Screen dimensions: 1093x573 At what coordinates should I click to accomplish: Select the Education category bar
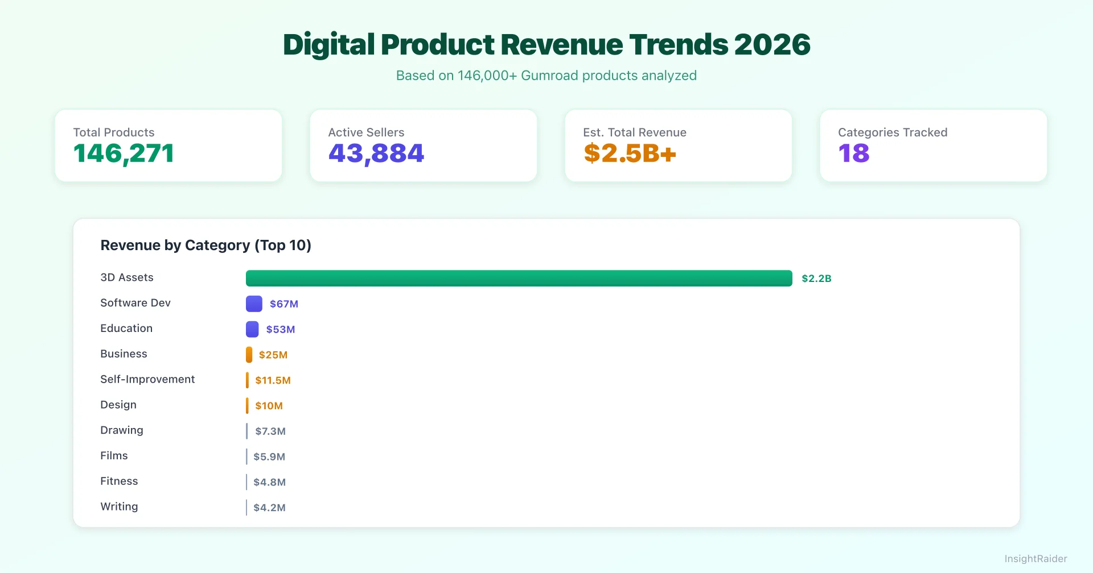click(x=252, y=329)
